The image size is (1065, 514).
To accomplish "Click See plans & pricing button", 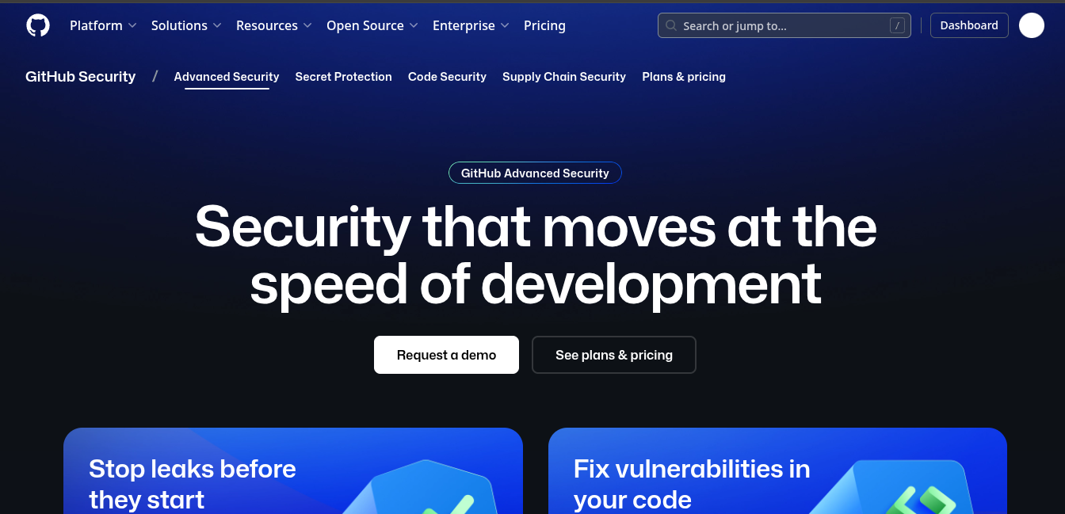I will [614, 355].
